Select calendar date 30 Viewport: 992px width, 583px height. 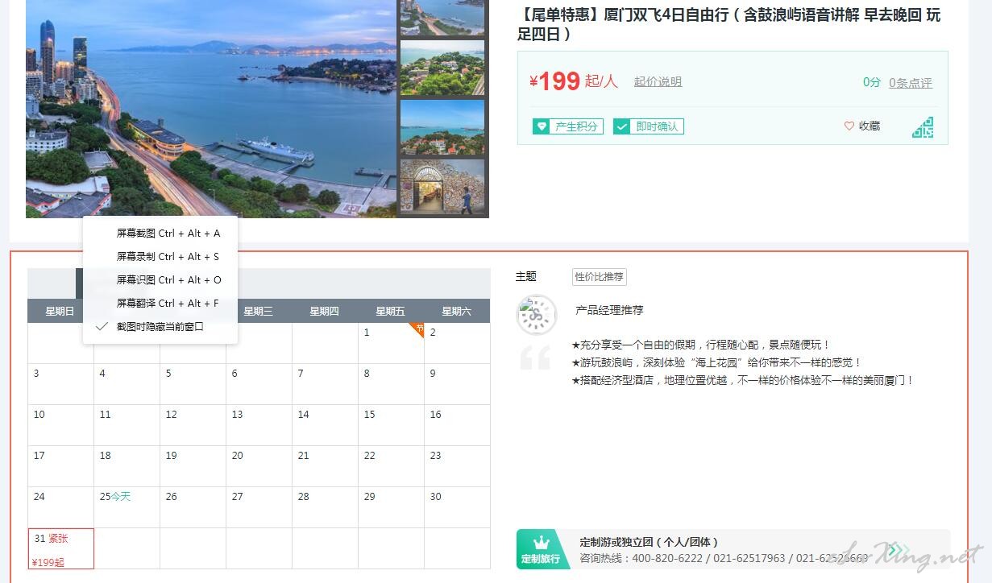(457, 507)
